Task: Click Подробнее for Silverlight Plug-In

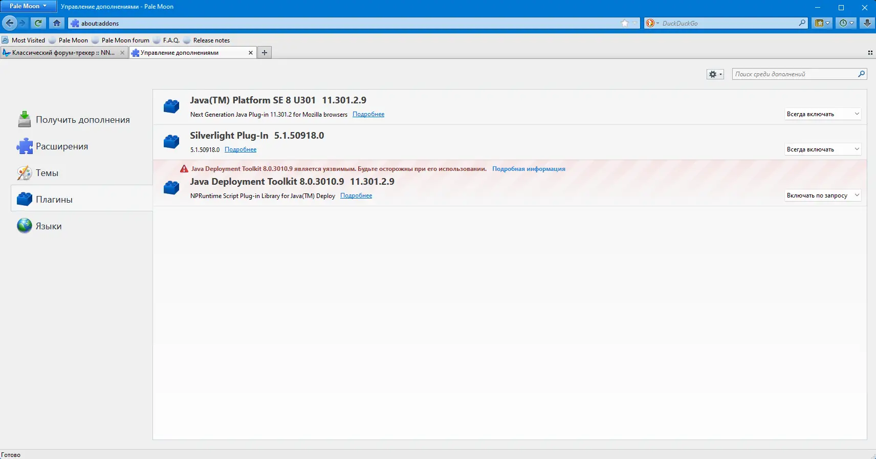Action: (240, 149)
